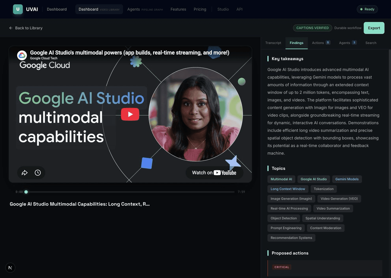Select the Content Moderation topic tag
Viewport: 391px width, 278px height.
point(326,228)
